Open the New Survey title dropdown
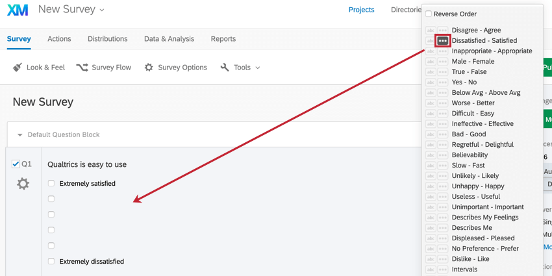 point(102,10)
